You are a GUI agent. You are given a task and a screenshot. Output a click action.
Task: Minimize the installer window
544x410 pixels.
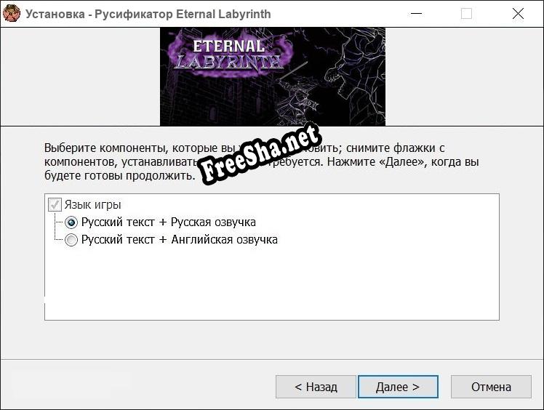tap(416, 14)
